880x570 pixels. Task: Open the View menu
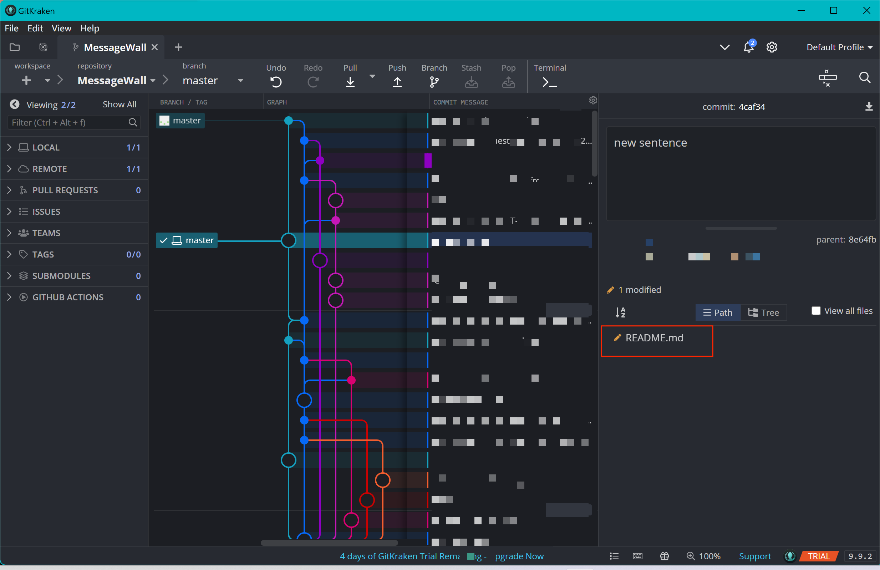[61, 28]
